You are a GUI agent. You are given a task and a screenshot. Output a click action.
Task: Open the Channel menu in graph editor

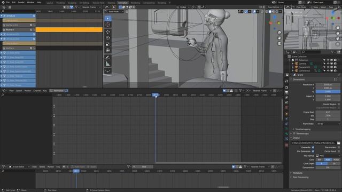(x=37, y=91)
